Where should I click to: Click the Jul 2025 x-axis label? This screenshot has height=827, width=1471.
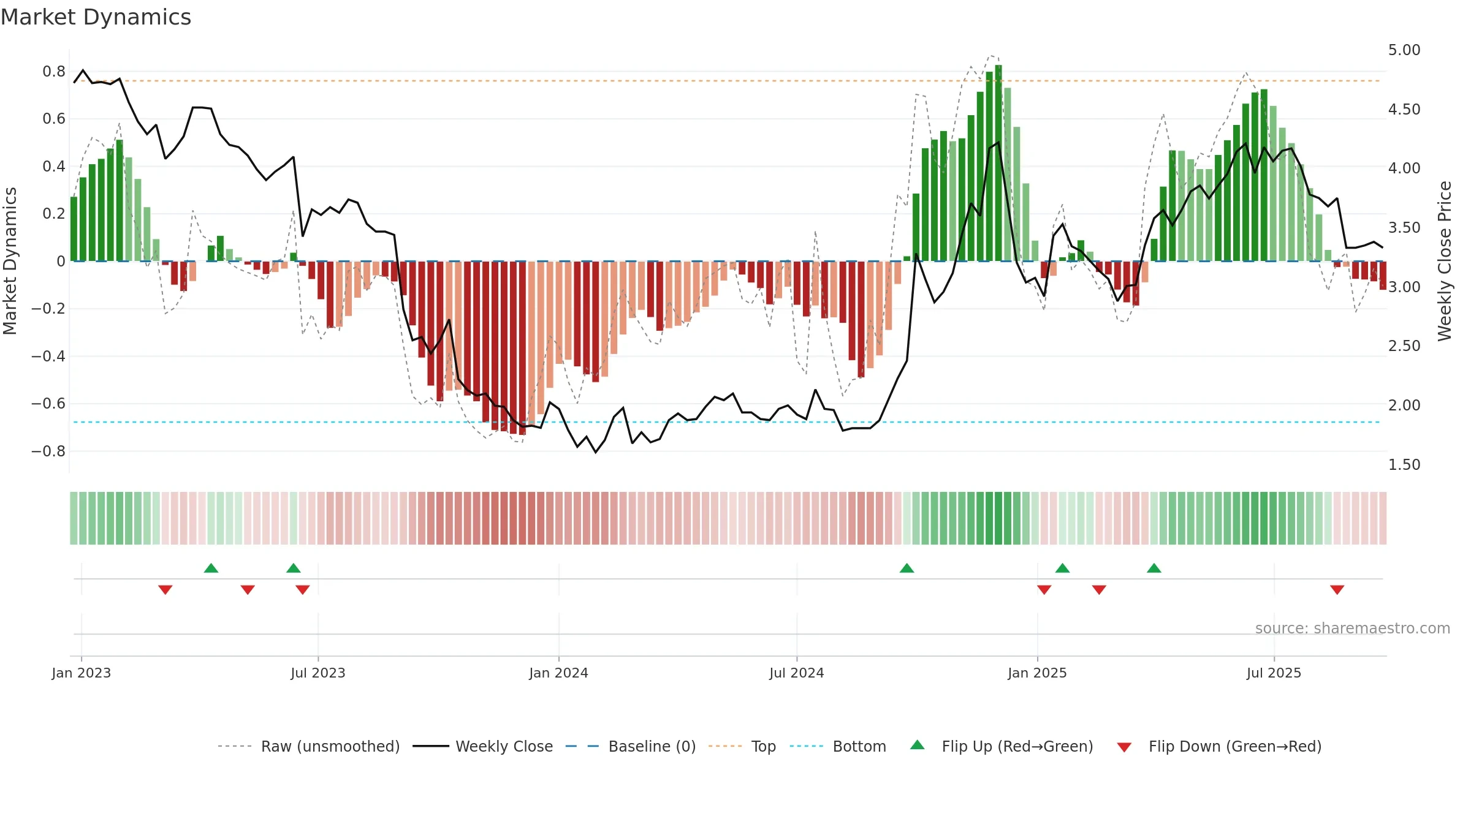(1274, 673)
